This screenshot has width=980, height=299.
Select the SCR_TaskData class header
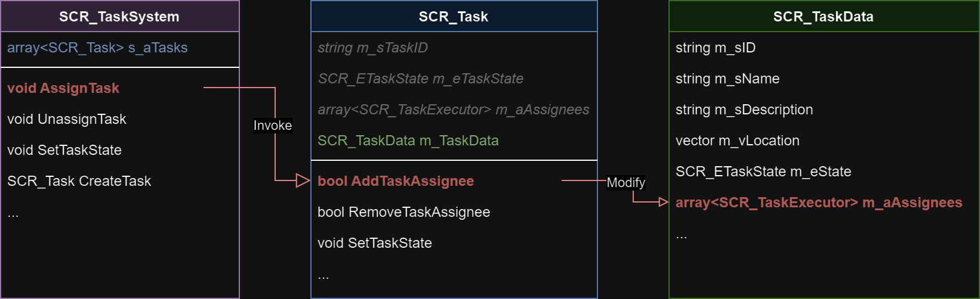(x=823, y=17)
